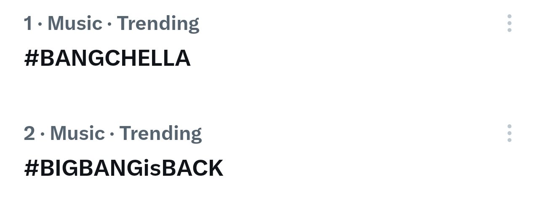
Task: Open more options for #BANGCHELLA trend
Action: tap(509, 23)
